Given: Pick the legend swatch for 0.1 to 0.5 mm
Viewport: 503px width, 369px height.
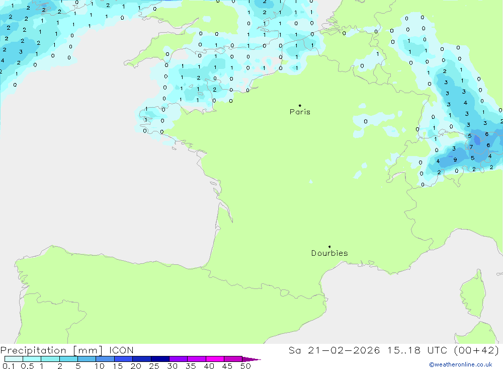Looking at the screenshot, I should point(14,359).
